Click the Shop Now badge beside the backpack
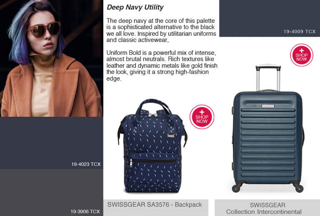 [202, 117]
